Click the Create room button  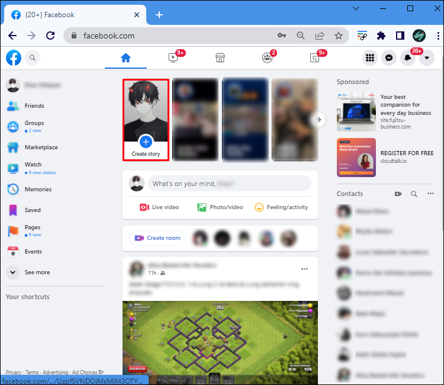(x=157, y=238)
